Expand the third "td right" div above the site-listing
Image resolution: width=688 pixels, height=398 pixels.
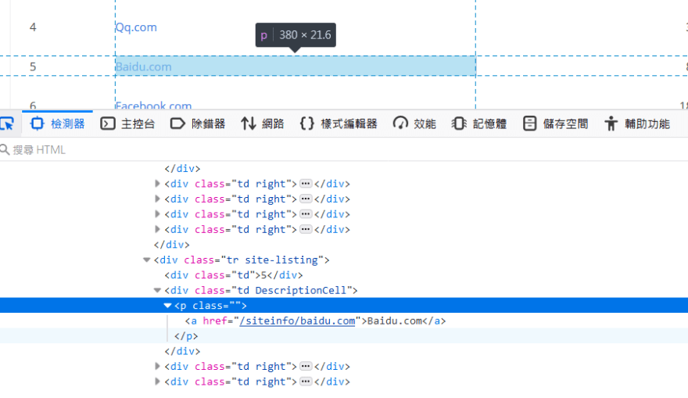pos(157,214)
